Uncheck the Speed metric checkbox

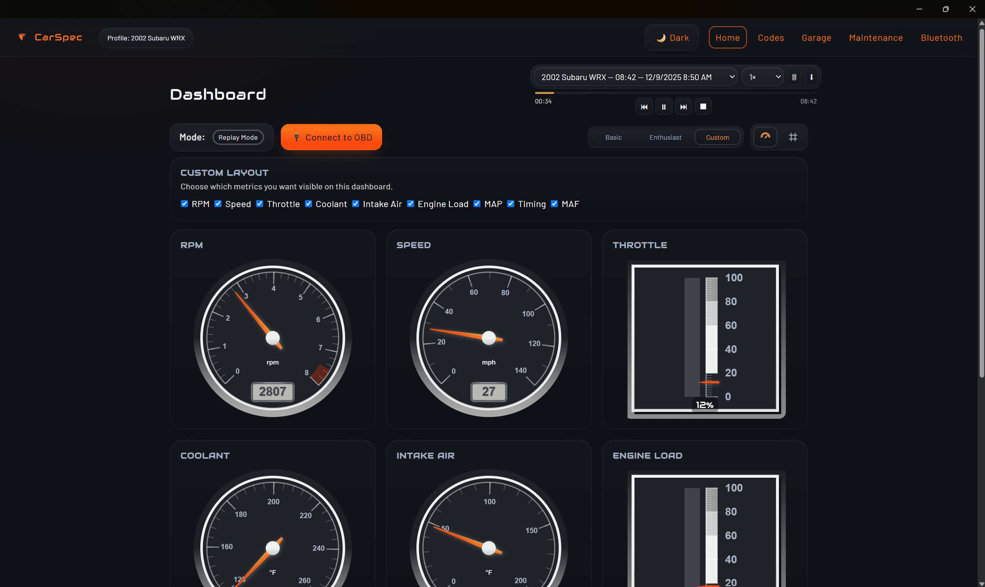[218, 204]
